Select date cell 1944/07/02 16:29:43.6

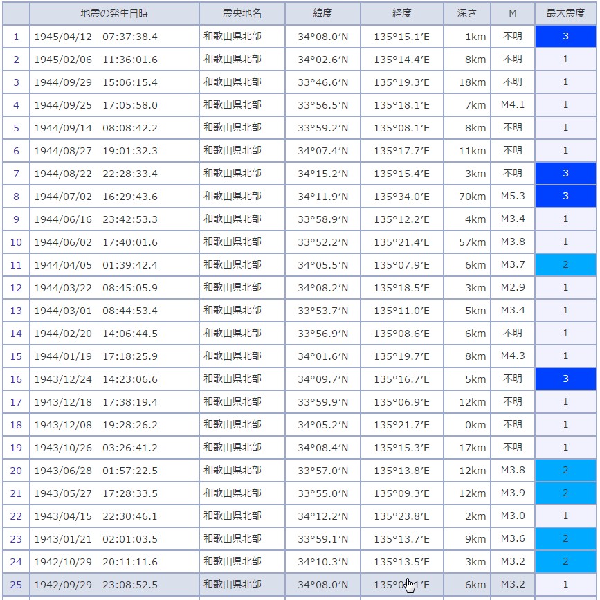pyautogui.click(x=114, y=197)
